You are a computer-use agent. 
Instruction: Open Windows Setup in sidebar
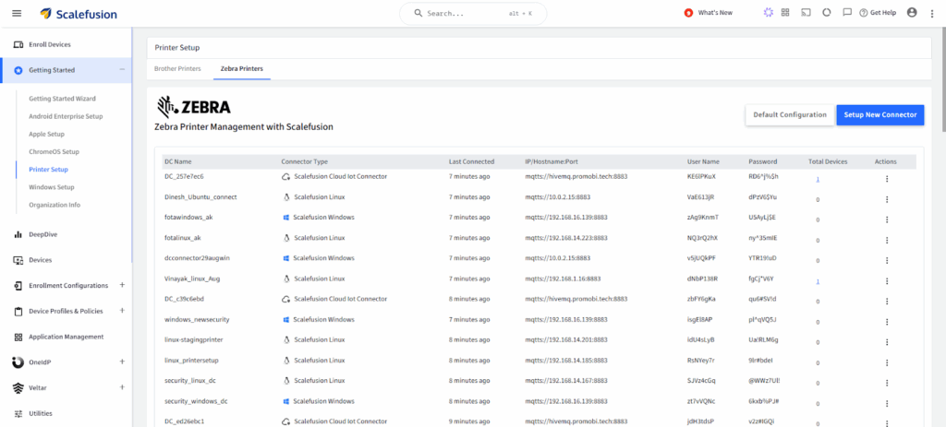tap(52, 187)
